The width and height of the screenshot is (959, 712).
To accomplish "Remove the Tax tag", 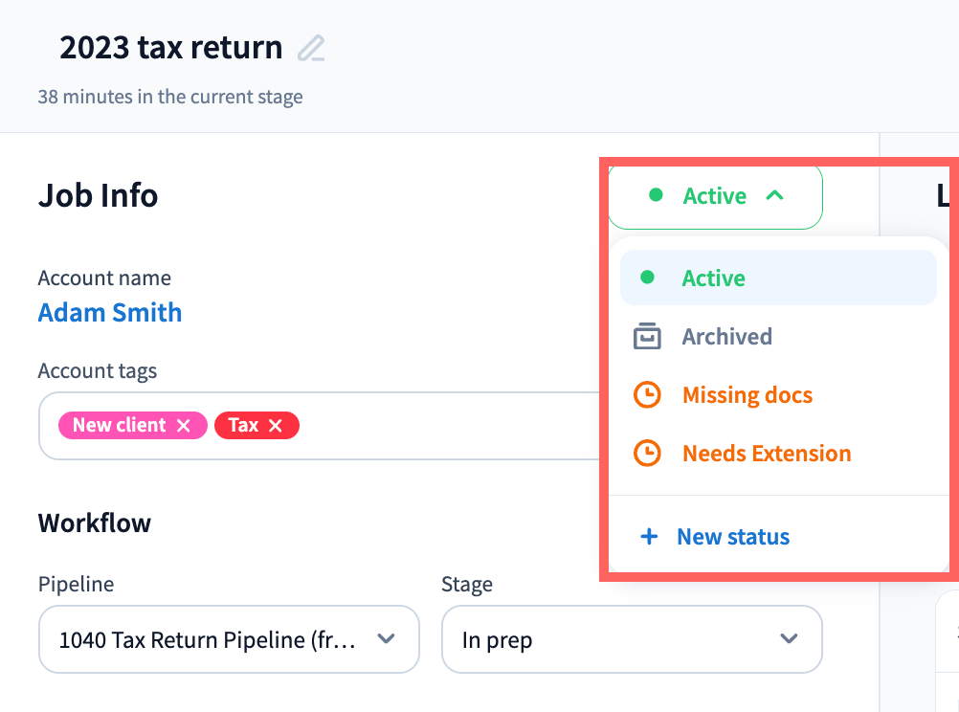I will pos(276,426).
